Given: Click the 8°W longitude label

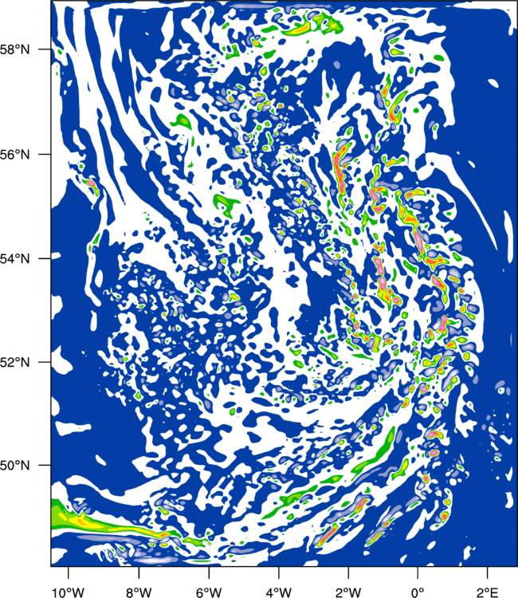Looking at the screenshot, I should pyautogui.click(x=139, y=592).
